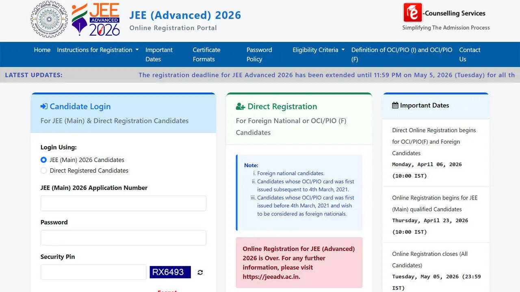
Task: Open the Contact Us page
Action: (470, 54)
